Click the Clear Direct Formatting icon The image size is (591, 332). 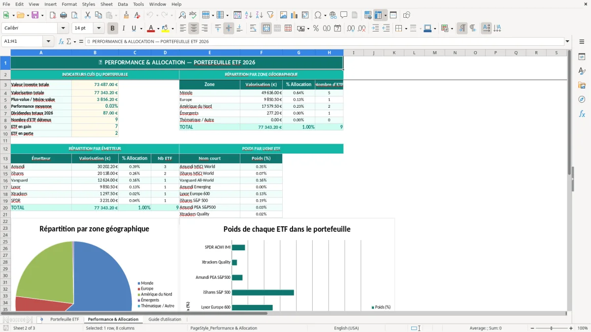point(136,15)
